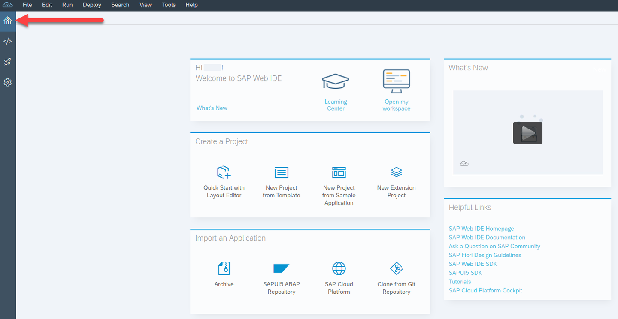
Task: Choose New Project from Sample Application icon
Action: pos(339,172)
